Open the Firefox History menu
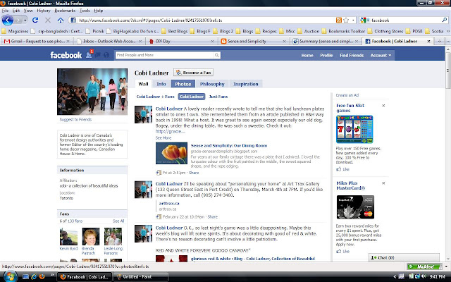 (44, 11)
